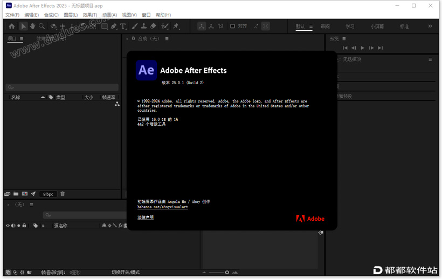Click the timeline search field
442x279 pixels.
pyautogui.click(x=85, y=215)
